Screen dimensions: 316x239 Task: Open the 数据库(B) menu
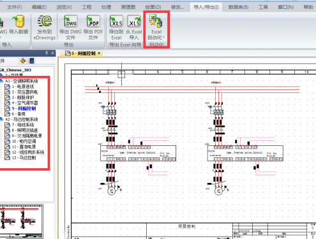(238, 7)
